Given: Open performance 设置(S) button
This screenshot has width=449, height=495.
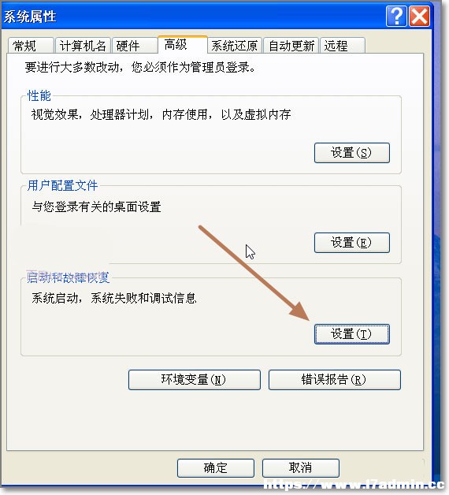Looking at the screenshot, I should [352, 153].
